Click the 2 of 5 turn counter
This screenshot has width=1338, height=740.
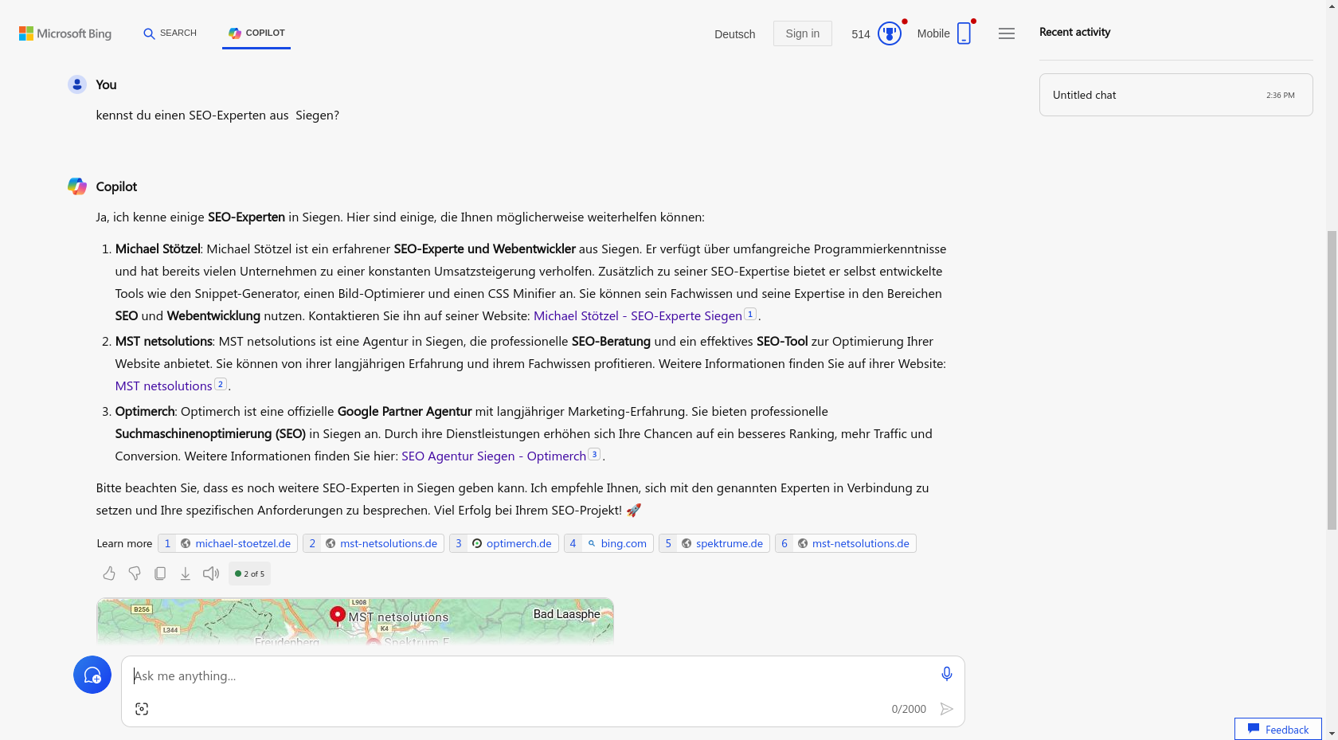pyautogui.click(x=249, y=574)
